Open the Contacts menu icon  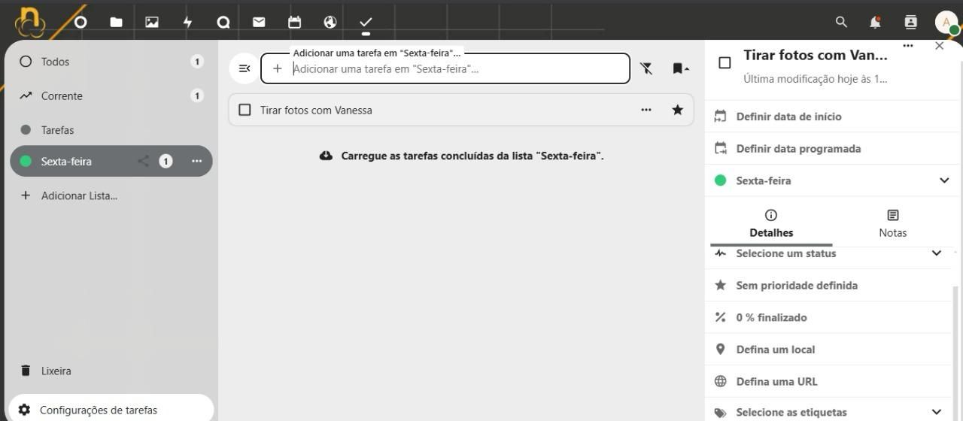(x=910, y=23)
